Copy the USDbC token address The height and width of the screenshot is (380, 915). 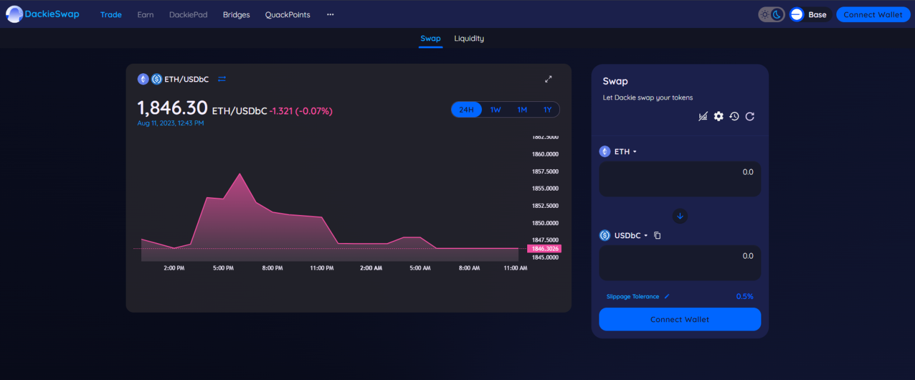tap(657, 235)
